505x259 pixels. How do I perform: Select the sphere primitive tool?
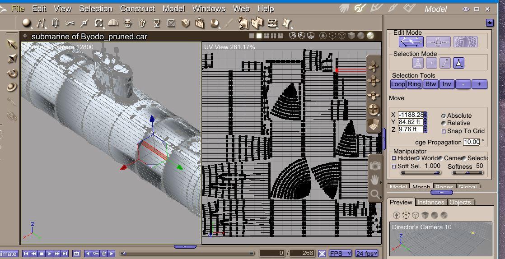(26, 23)
